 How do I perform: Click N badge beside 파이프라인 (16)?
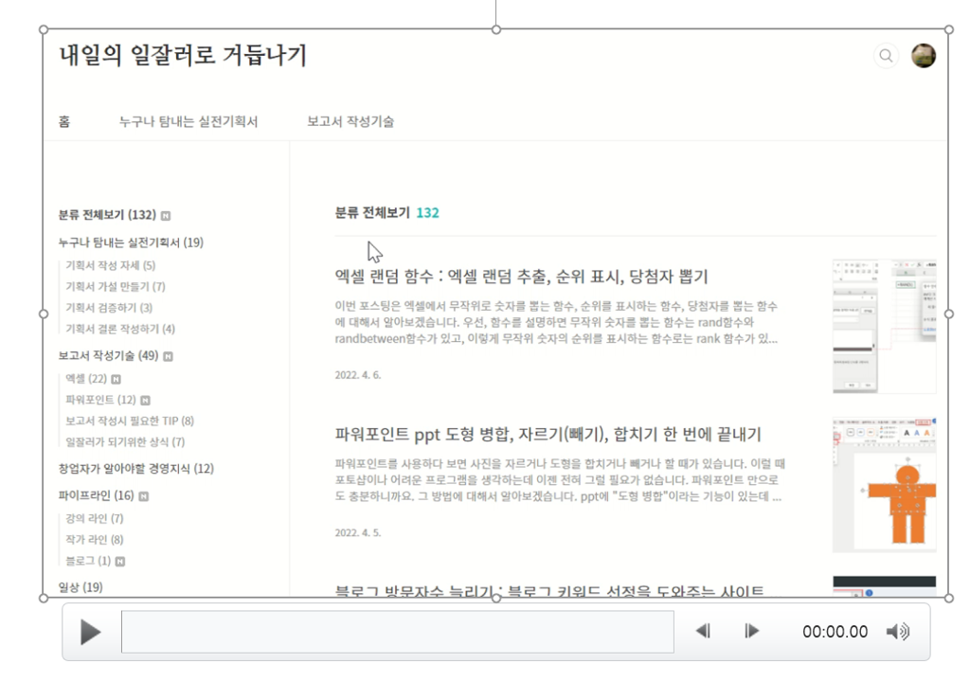pos(144,495)
